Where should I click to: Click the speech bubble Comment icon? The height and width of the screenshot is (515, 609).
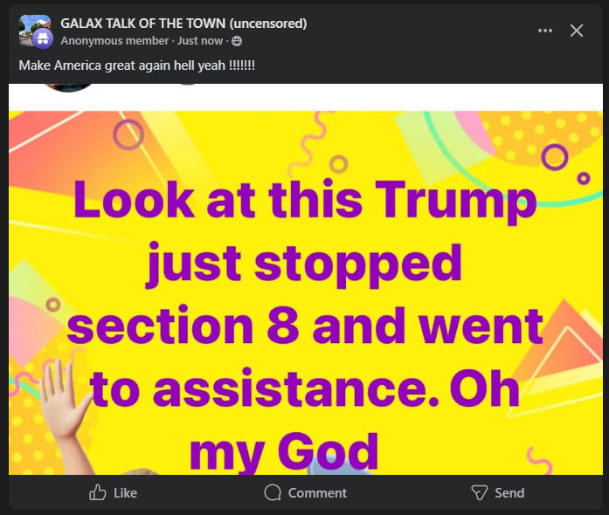273,493
